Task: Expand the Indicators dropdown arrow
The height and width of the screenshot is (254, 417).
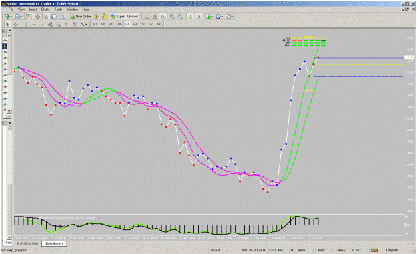Action: 212,17
